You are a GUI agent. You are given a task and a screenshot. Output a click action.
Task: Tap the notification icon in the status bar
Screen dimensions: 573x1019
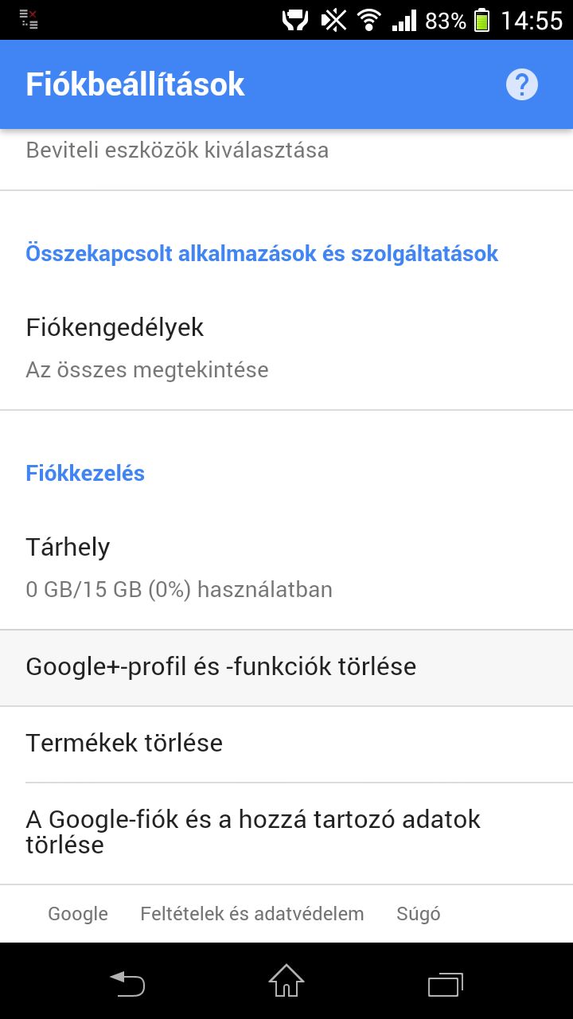coord(29,19)
